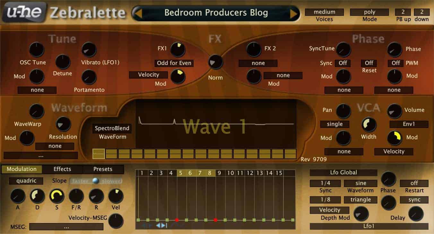Click the envelope Decay (D) knob
Viewport: 434px width, 234px height.
pyautogui.click(x=37, y=196)
